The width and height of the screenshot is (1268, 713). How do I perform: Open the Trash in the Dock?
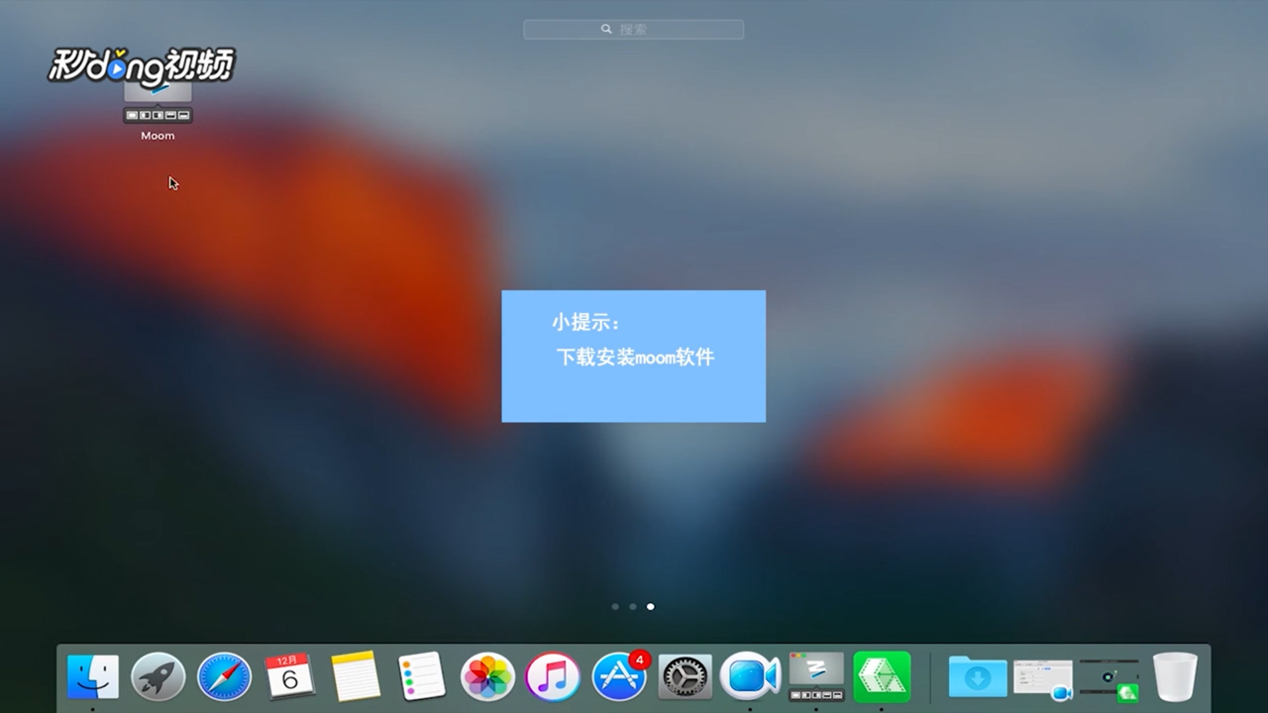click(1176, 677)
